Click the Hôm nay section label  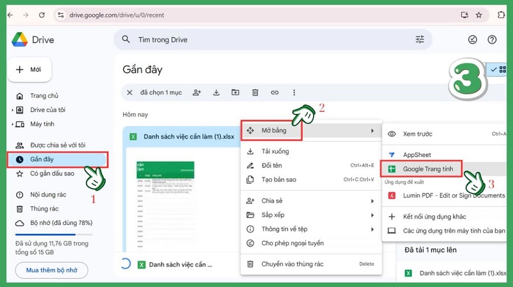tap(135, 115)
